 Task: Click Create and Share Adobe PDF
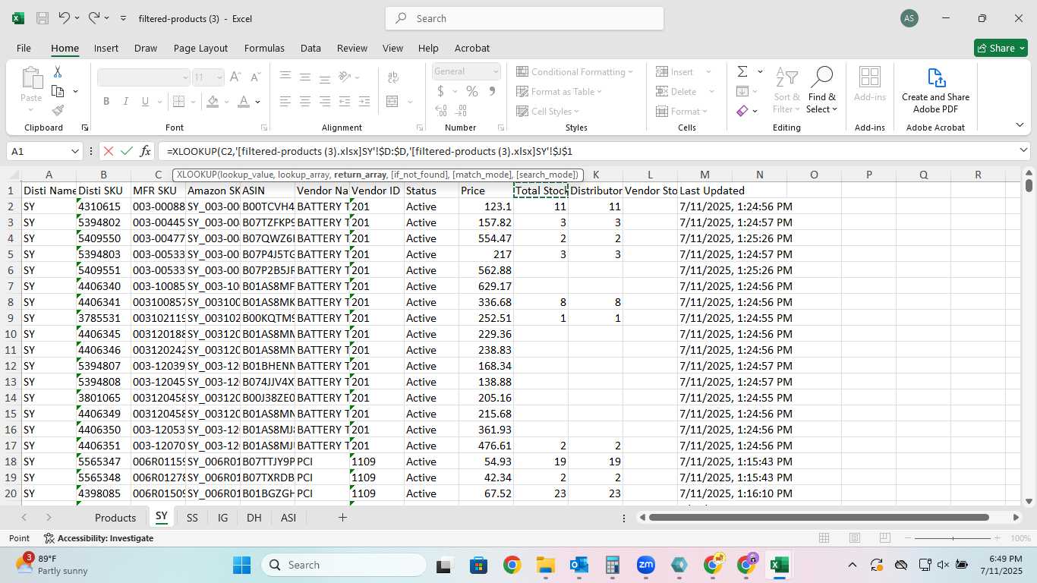[935, 91]
